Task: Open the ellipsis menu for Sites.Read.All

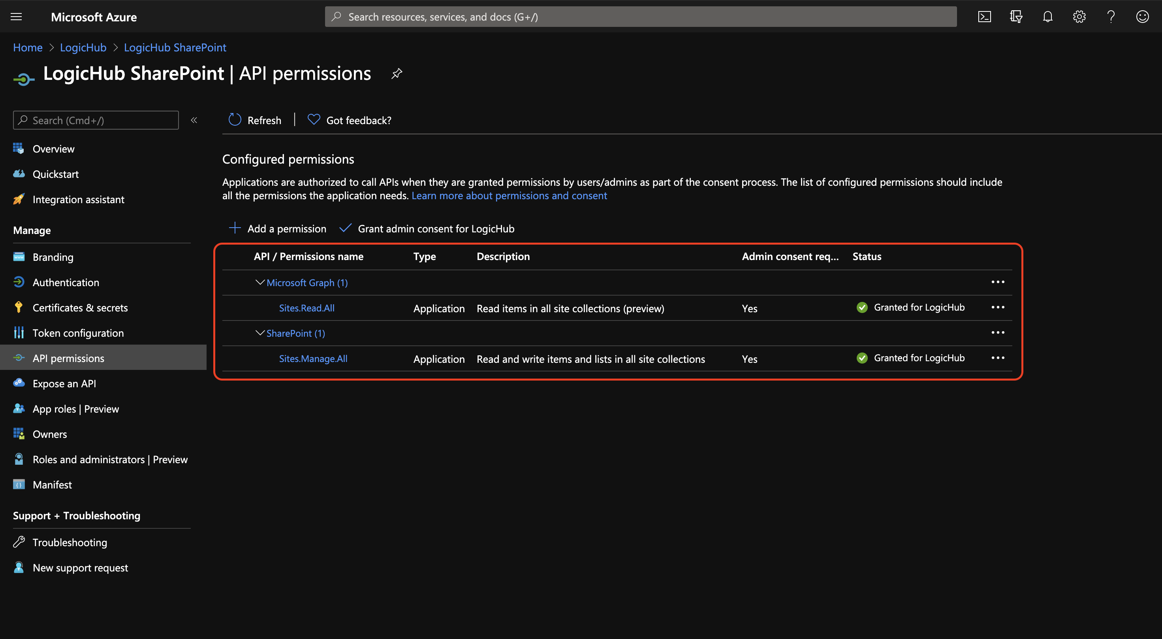Action: (x=998, y=307)
